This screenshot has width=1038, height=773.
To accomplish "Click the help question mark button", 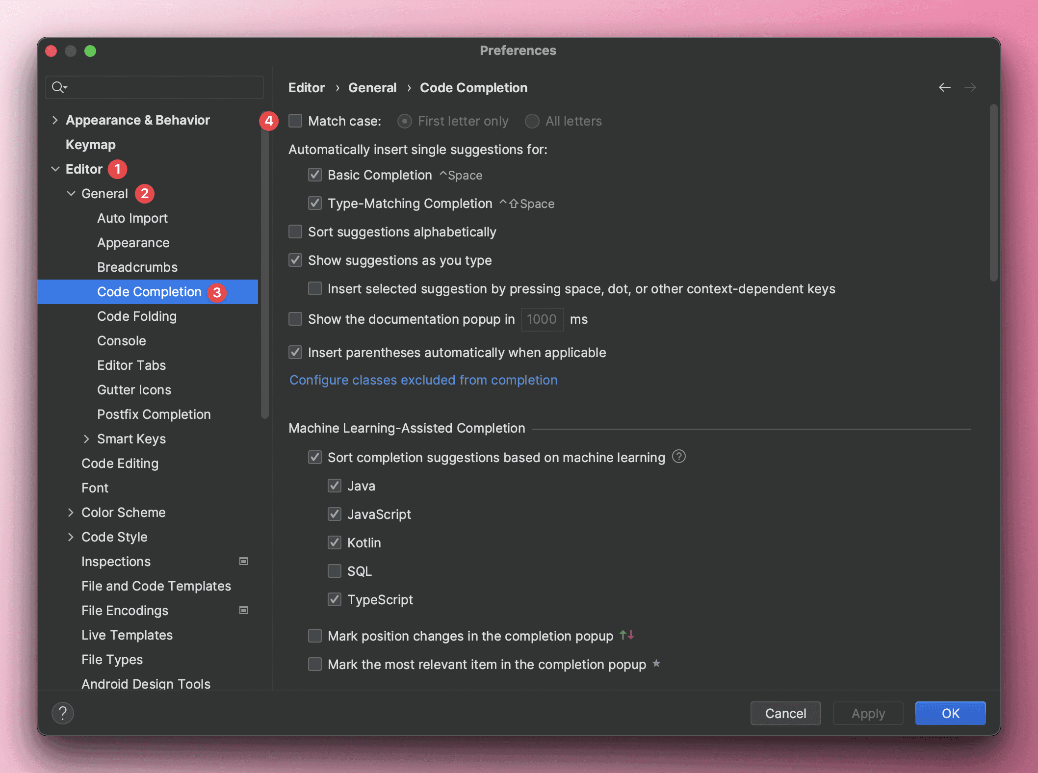I will click(x=63, y=713).
